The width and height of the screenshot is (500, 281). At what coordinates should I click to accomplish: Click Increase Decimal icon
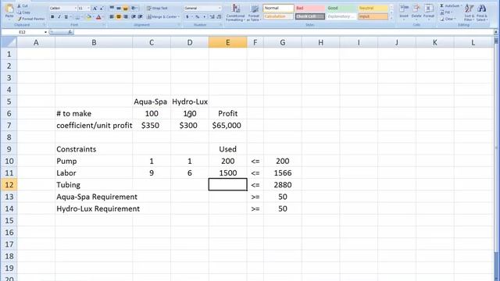[212, 16]
